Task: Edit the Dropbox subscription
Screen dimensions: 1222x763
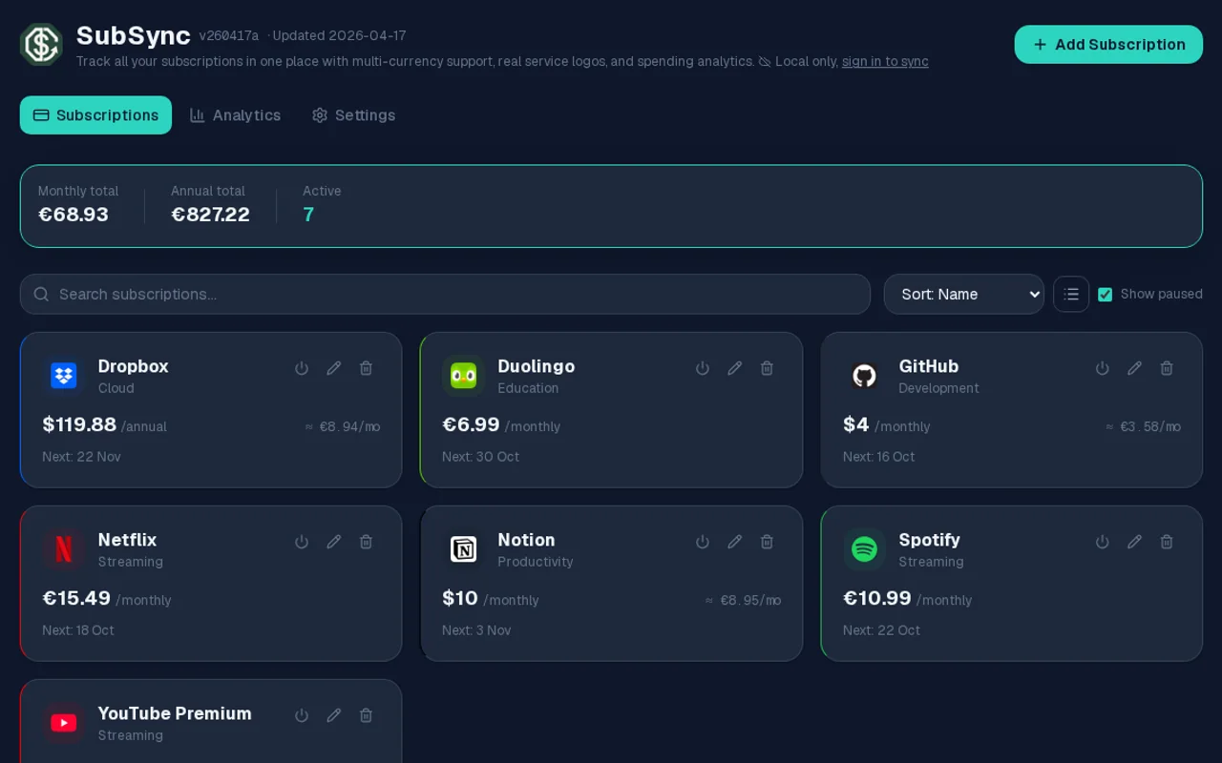Action: point(334,368)
